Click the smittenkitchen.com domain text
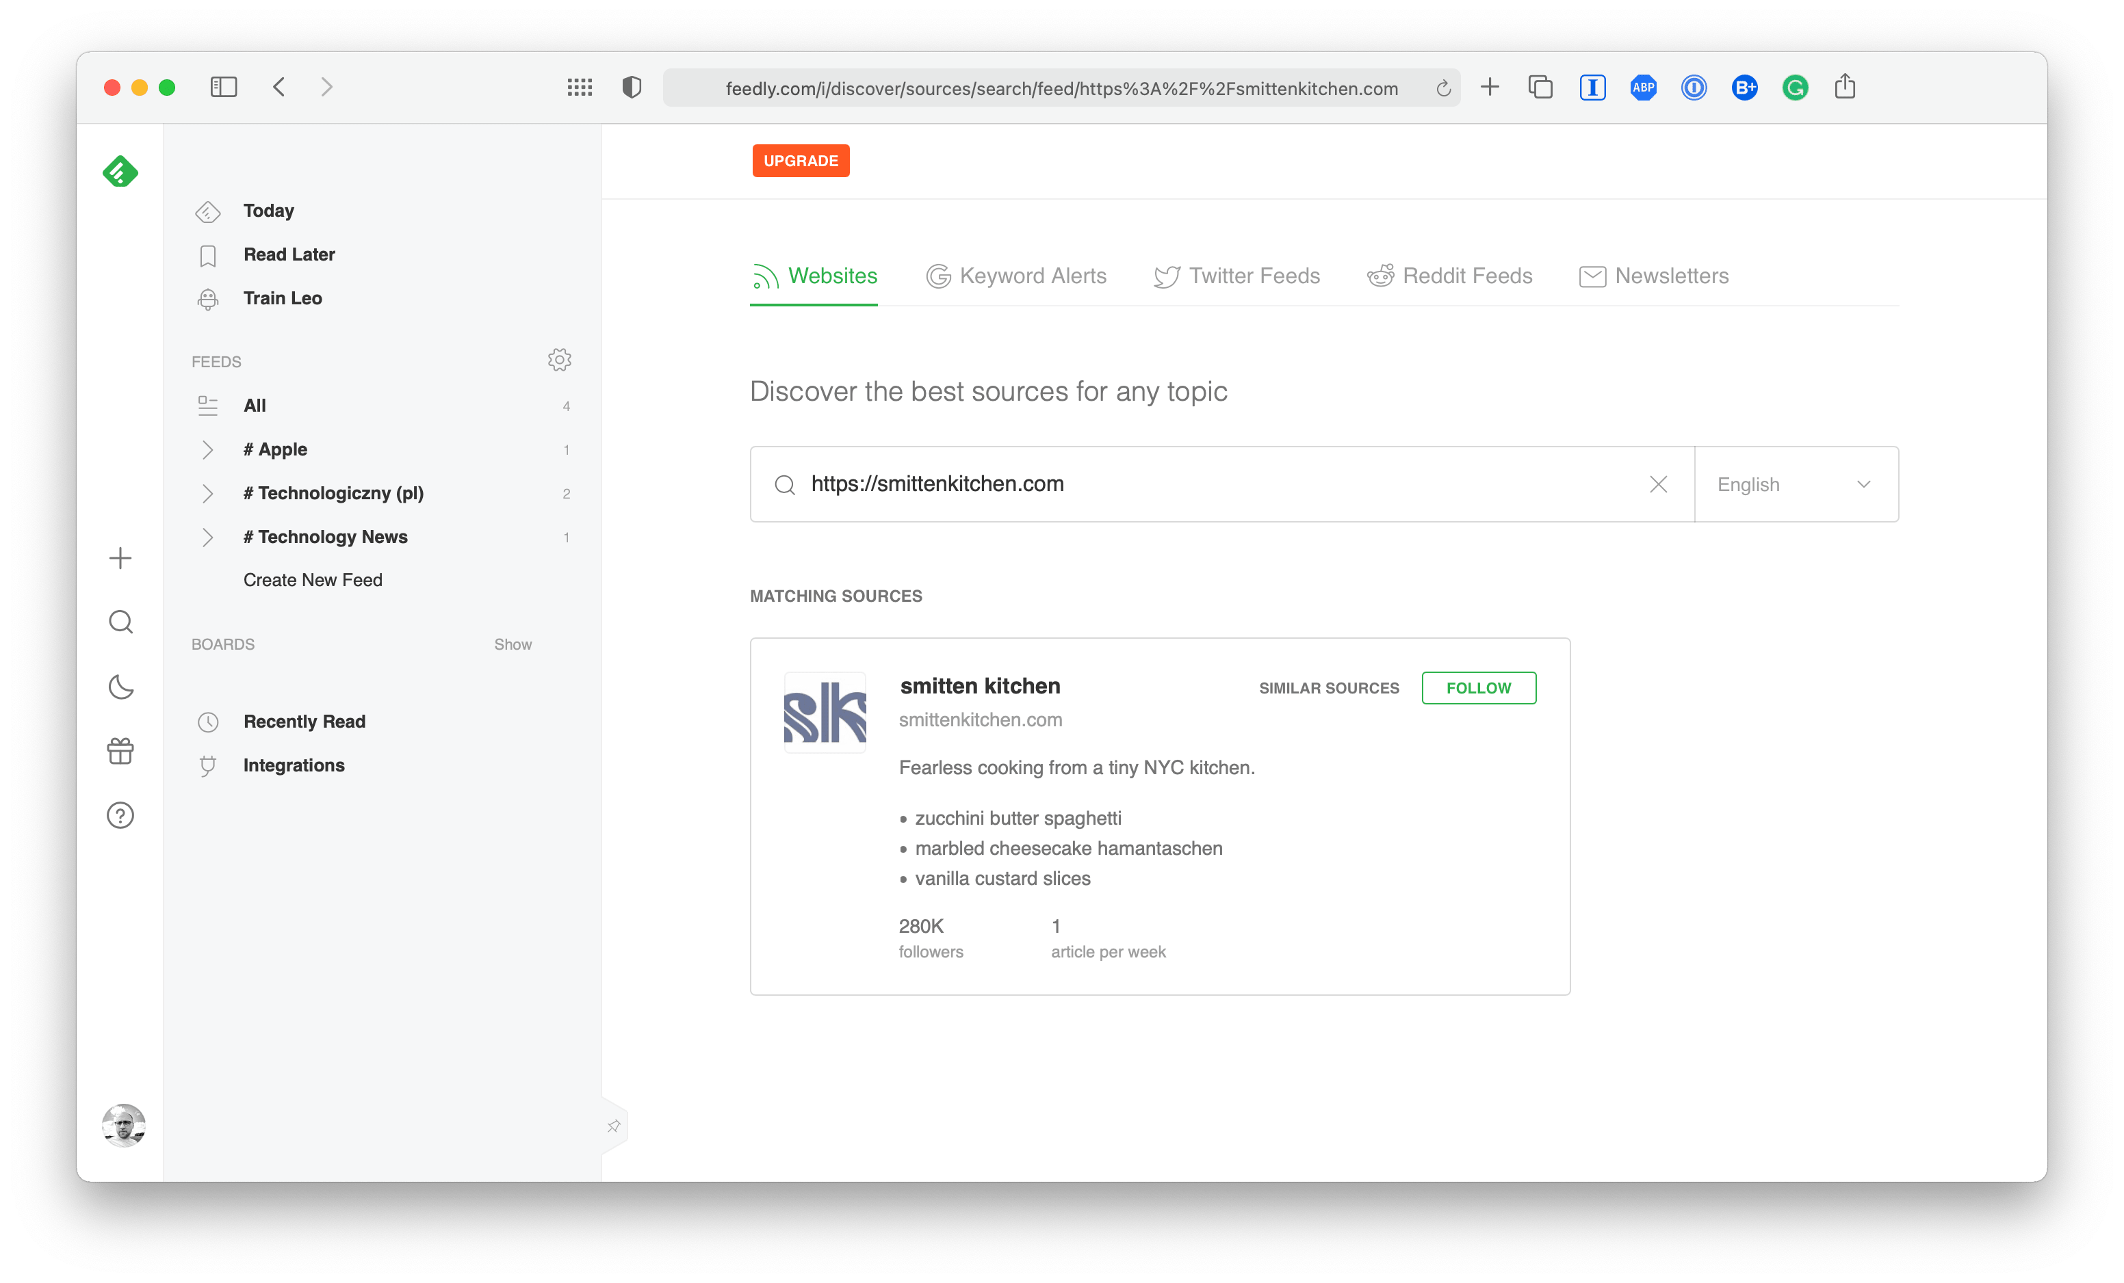This screenshot has height=1283, width=2124. click(981, 720)
